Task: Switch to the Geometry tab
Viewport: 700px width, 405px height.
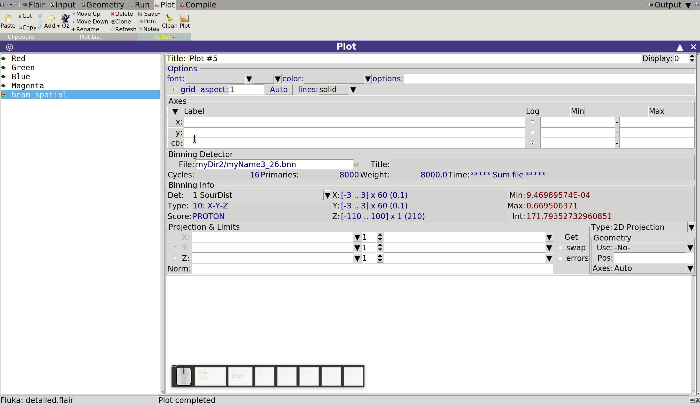Action: [103, 5]
